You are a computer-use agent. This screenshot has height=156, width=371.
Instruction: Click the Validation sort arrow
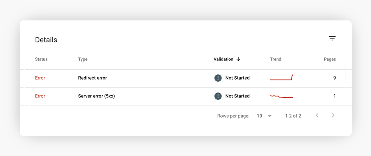[x=238, y=59]
